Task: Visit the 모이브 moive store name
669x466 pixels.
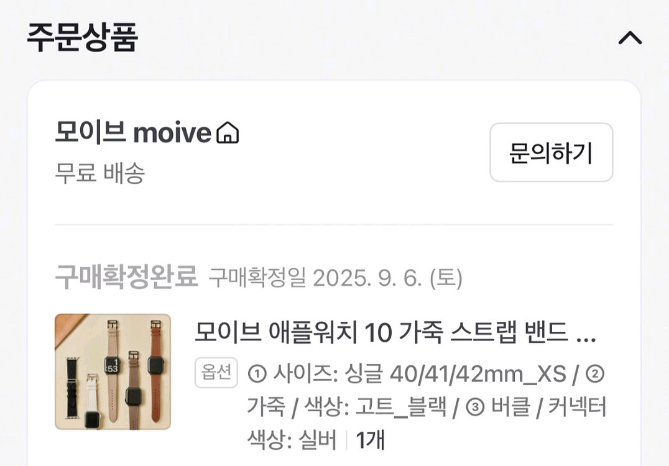Action: 133,132
